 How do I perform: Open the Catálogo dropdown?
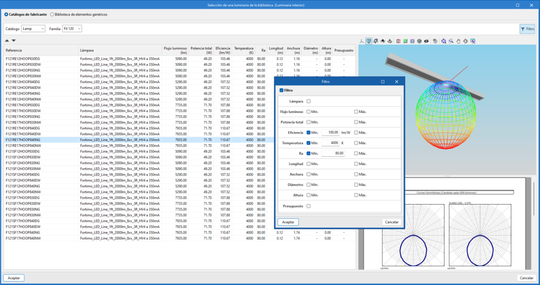33,28
